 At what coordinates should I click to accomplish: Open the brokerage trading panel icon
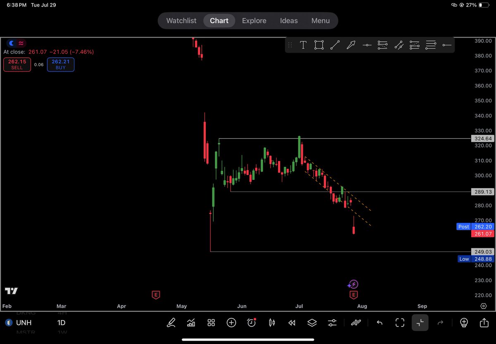(355, 323)
